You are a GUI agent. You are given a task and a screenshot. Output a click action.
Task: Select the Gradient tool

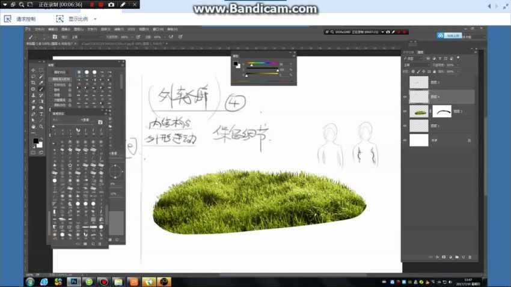click(41, 101)
